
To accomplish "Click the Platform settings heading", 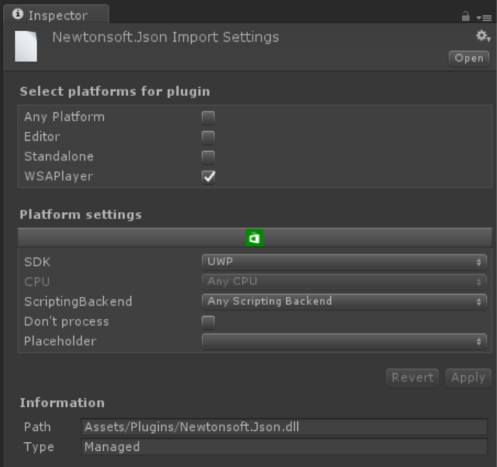I will 81,215.
